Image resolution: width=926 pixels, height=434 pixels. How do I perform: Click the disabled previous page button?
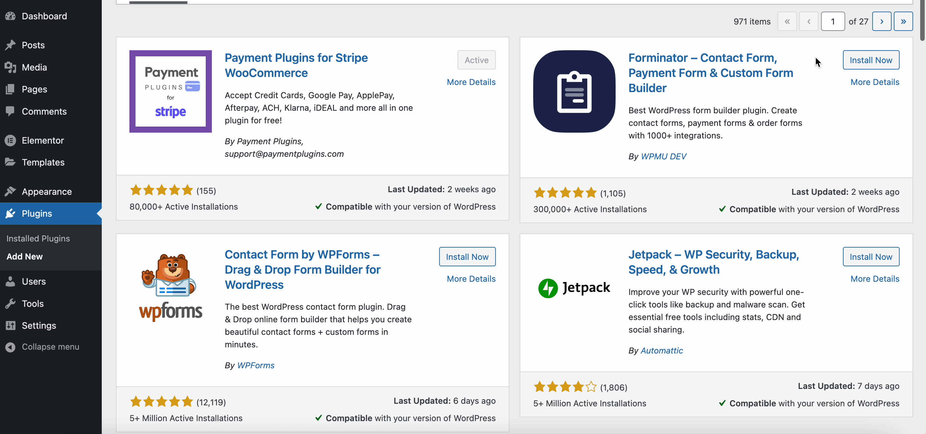click(x=808, y=22)
